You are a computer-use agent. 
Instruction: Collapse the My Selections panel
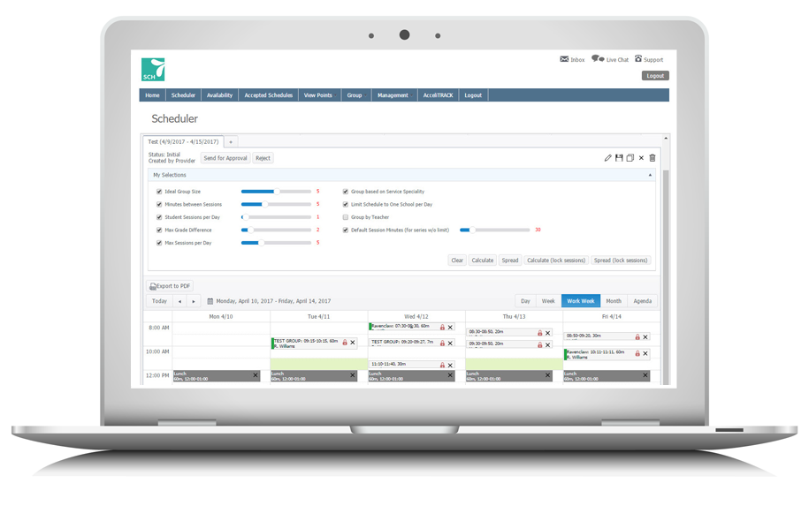point(650,175)
